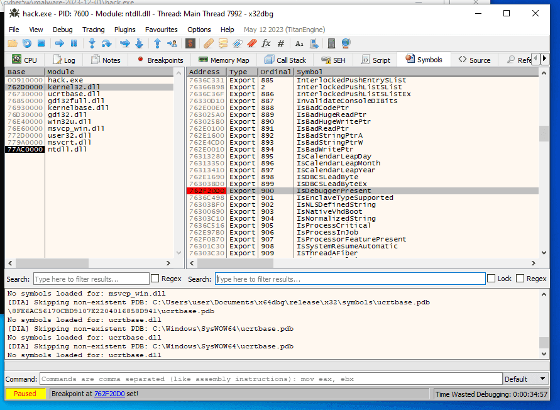
Task: Step over the current instruction
Action: point(107,43)
